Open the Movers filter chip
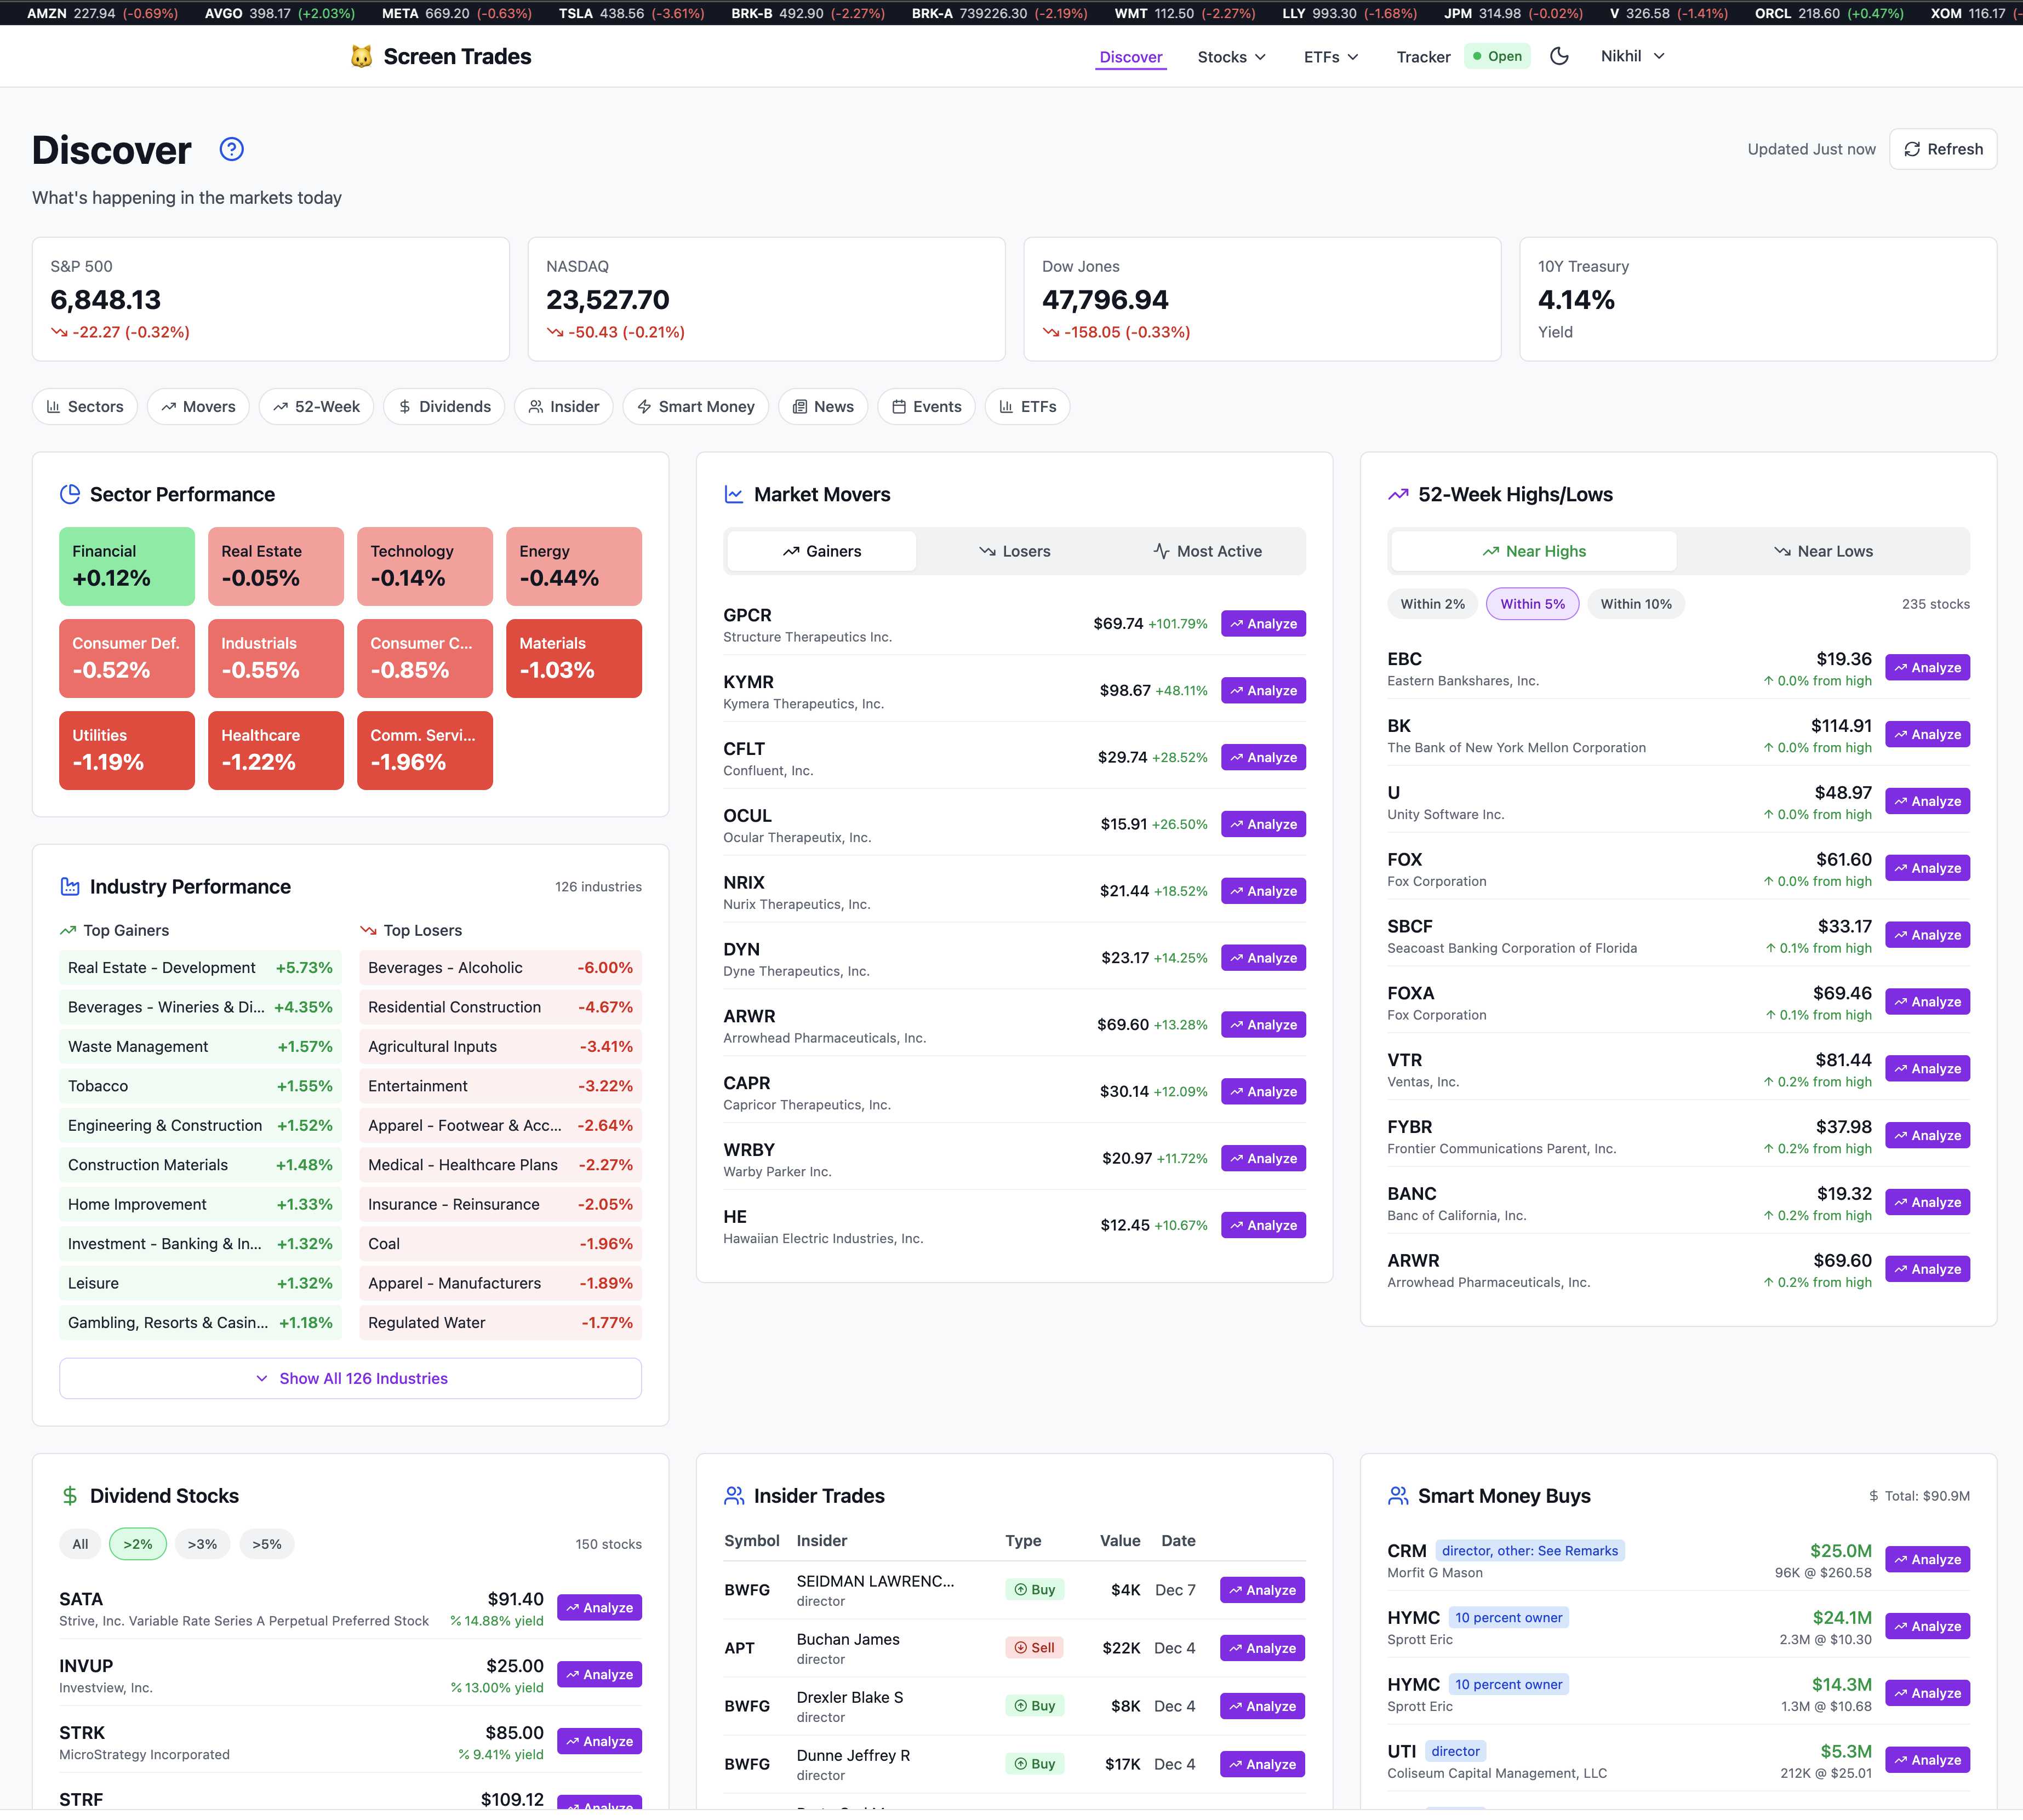 pyautogui.click(x=198, y=406)
